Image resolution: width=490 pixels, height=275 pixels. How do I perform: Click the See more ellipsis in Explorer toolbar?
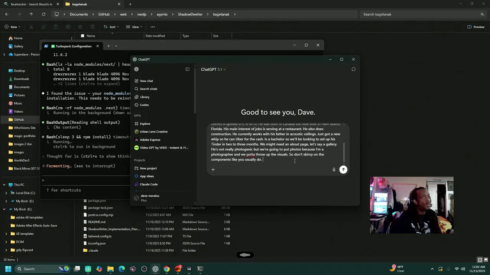click(x=153, y=27)
